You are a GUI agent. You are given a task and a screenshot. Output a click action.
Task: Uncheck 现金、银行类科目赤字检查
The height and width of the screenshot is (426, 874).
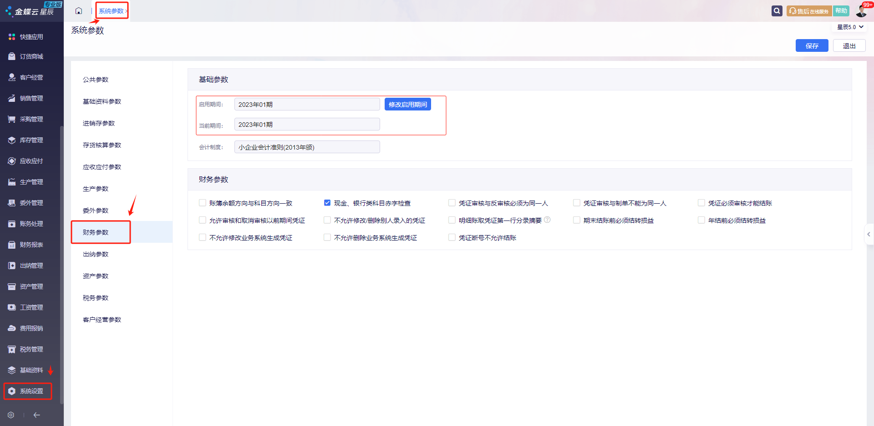pyautogui.click(x=327, y=203)
